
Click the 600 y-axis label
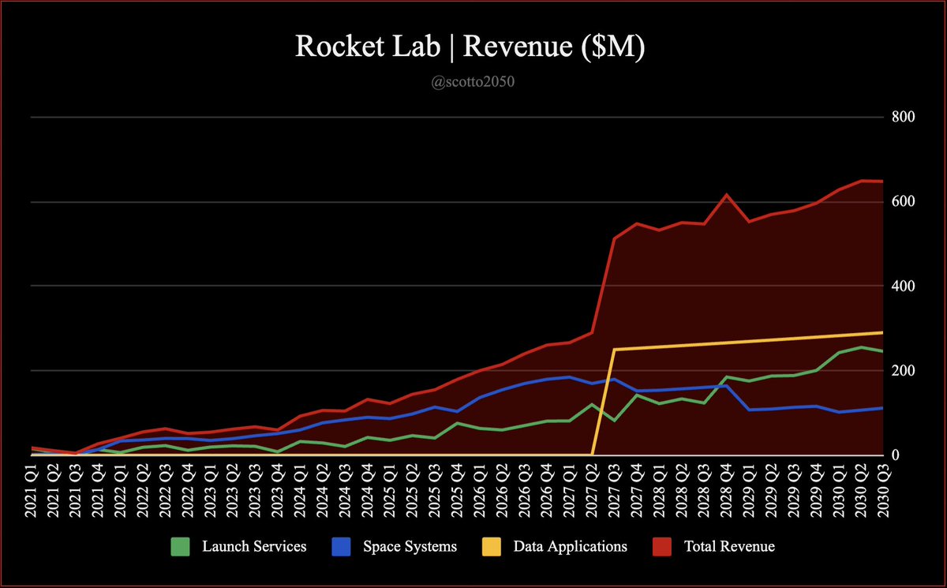(x=902, y=201)
